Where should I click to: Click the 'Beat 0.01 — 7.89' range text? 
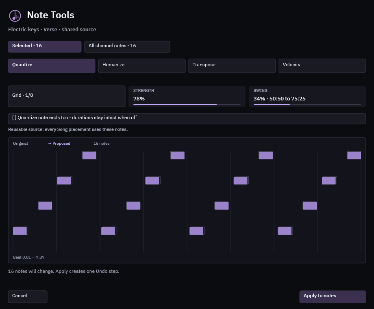28,257
